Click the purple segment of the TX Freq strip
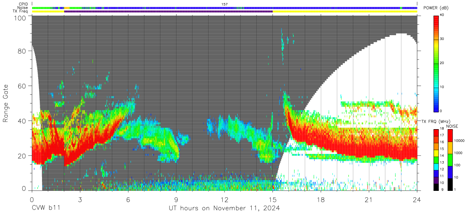This screenshot has width=469, height=216. pyautogui.click(x=168, y=11)
